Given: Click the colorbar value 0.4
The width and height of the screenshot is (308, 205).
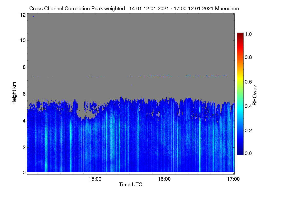Looking at the screenshot, I should [249, 106].
